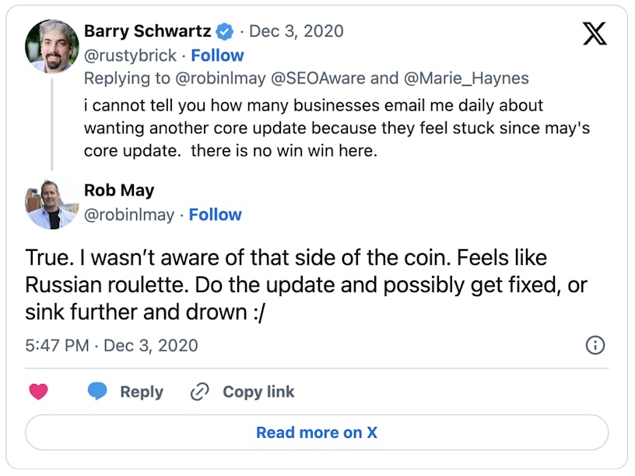
Task: Click the 5:47 PM · Dec 3, 2020 timestamp
Action: point(111,345)
